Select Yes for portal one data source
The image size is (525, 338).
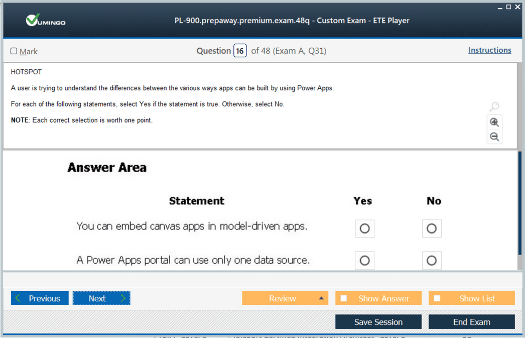coord(365,261)
